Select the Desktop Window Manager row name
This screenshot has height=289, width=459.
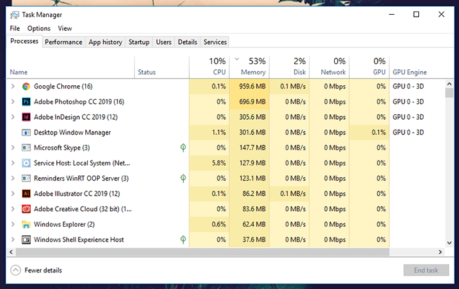72,133
